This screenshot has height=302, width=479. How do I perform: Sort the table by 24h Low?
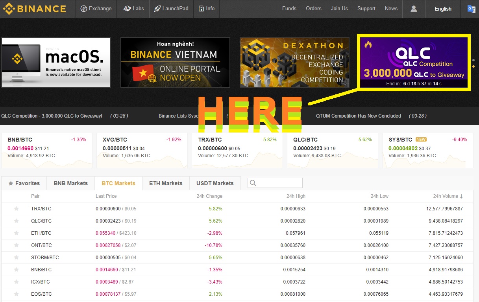[379, 196]
